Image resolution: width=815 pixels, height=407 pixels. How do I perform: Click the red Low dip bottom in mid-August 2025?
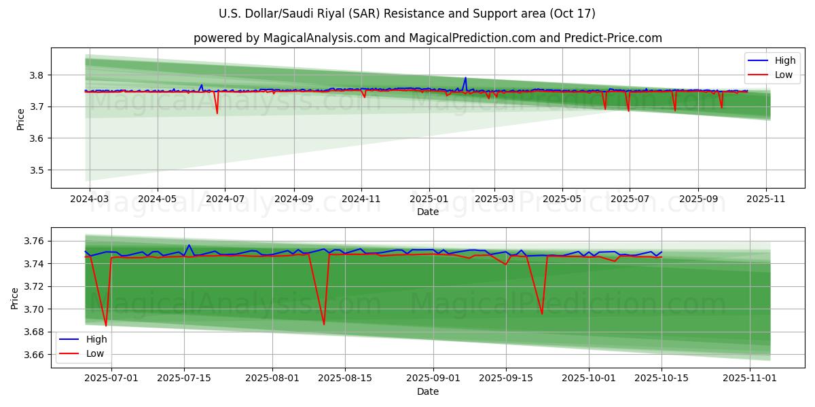324,324
